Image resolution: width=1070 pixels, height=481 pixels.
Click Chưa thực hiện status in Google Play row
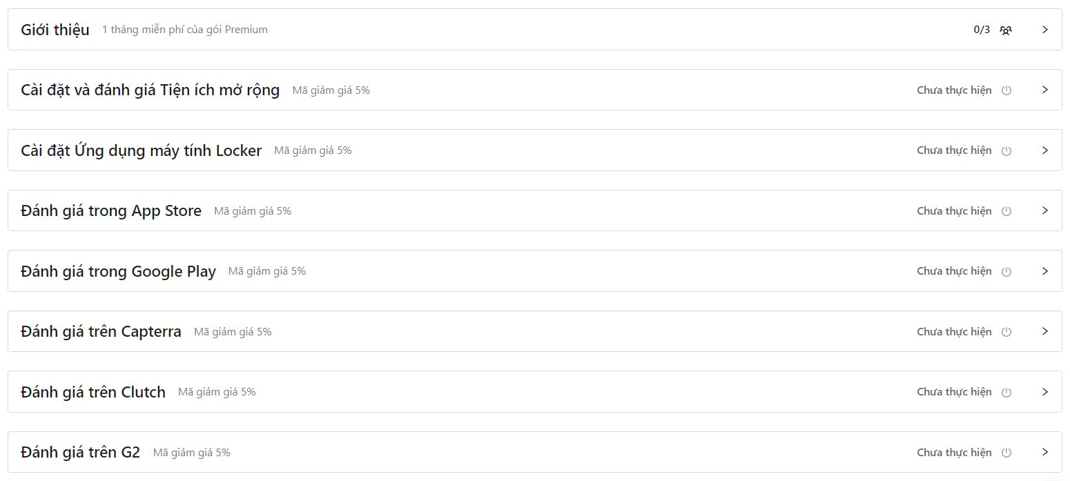(954, 271)
